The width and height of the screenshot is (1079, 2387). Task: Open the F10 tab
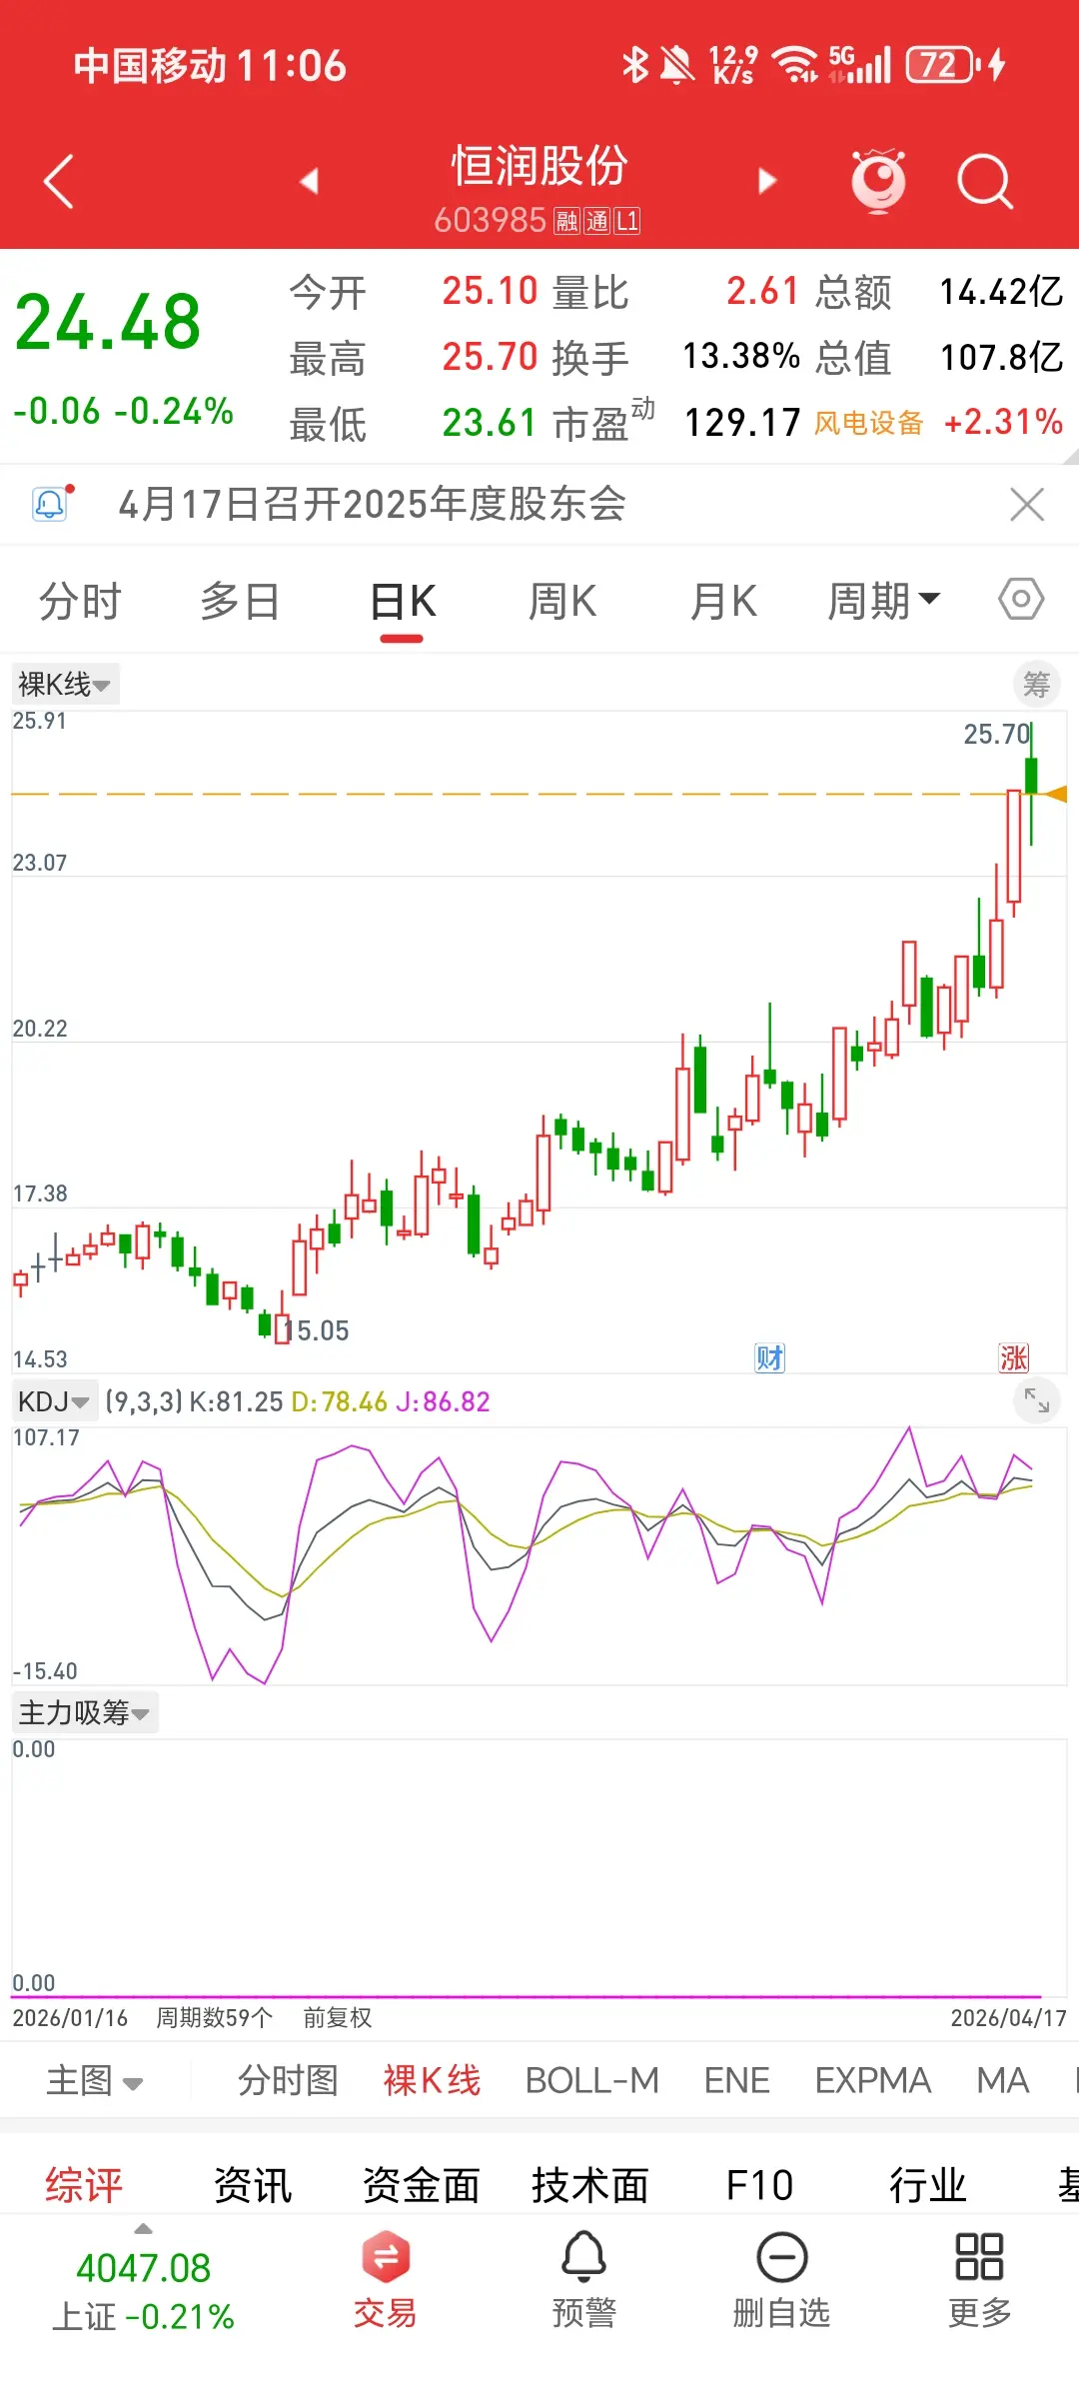(x=759, y=2184)
